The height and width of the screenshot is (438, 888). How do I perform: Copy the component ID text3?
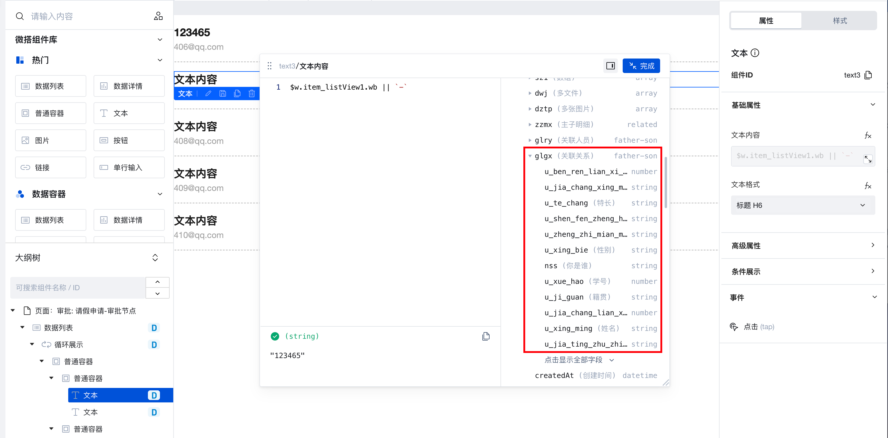[868, 75]
